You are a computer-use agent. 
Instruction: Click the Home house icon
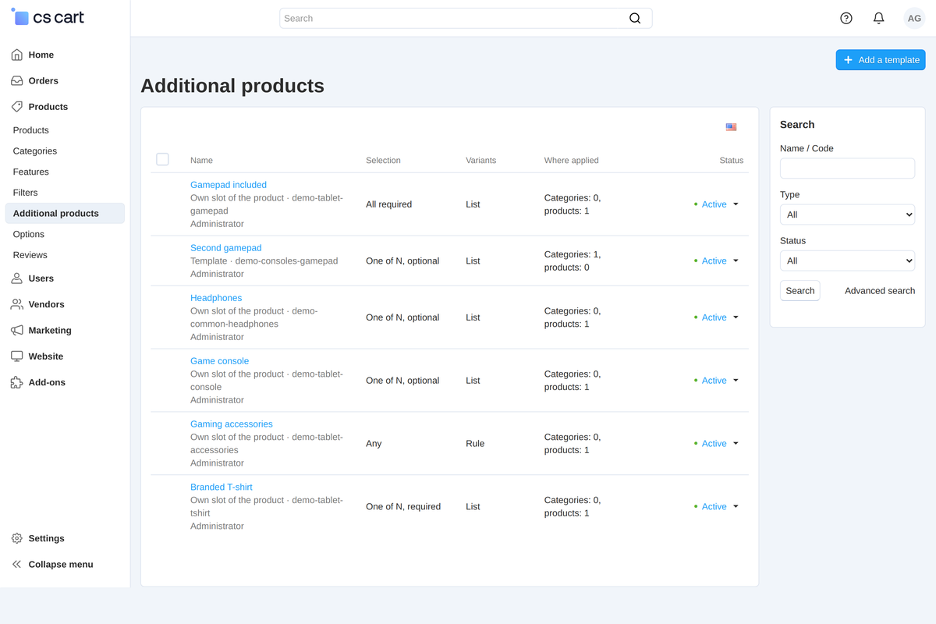(x=17, y=55)
